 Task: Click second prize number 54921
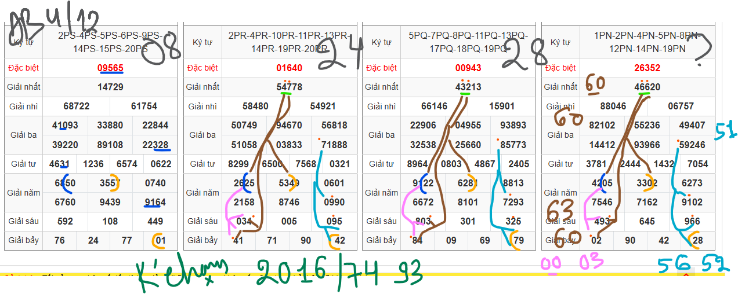(323, 106)
